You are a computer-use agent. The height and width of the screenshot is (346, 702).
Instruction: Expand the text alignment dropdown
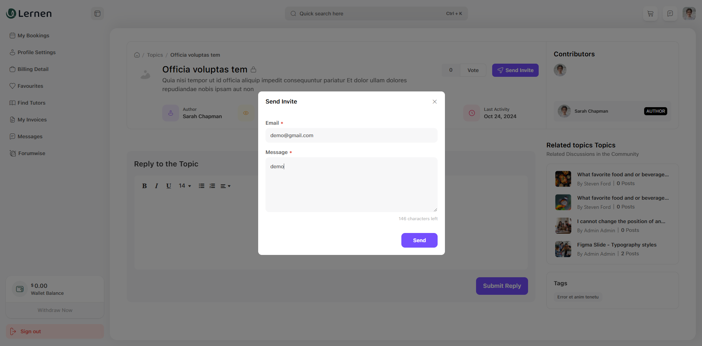click(225, 186)
